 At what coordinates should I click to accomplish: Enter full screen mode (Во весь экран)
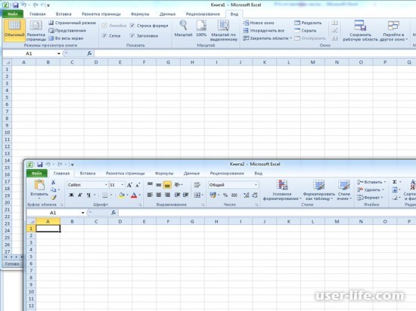coord(66,38)
